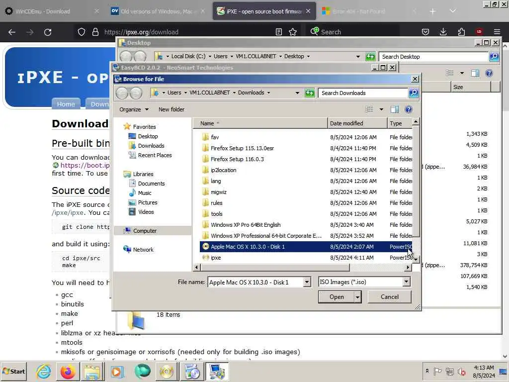
Task: Select Windows XP Pro 64Bit English folder
Action: pyautogui.click(x=306, y=225)
